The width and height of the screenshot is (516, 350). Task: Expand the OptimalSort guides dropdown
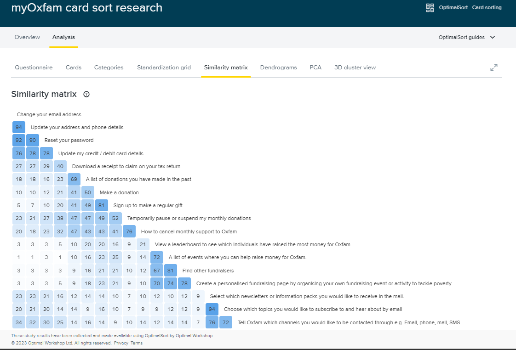pos(467,37)
